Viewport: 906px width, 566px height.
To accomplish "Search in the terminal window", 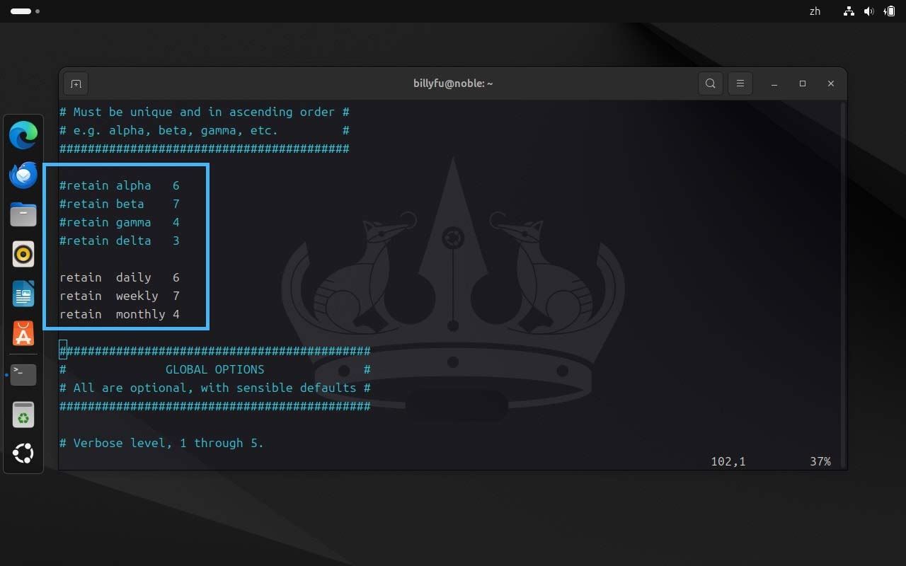I will 710,83.
